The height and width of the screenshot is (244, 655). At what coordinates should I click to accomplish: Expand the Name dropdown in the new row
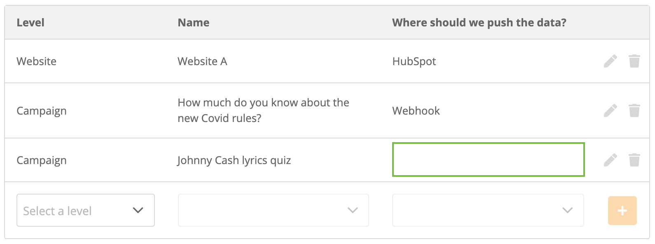pyautogui.click(x=274, y=210)
